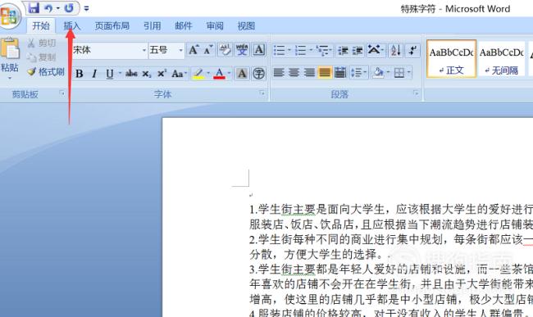Image resolution: width=533 pixels, height=317 pixels.
Task: Open Customize Quick Access Toolbar menu
Action: click(86, 8)
